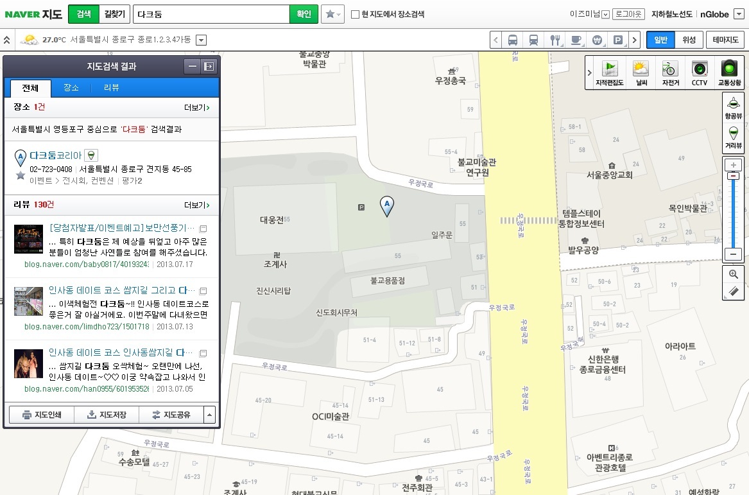The height and width of the screenshot is (495, 749).
Task: Open the 이즈미넘 user dropdown
Action: pos(606,14)
